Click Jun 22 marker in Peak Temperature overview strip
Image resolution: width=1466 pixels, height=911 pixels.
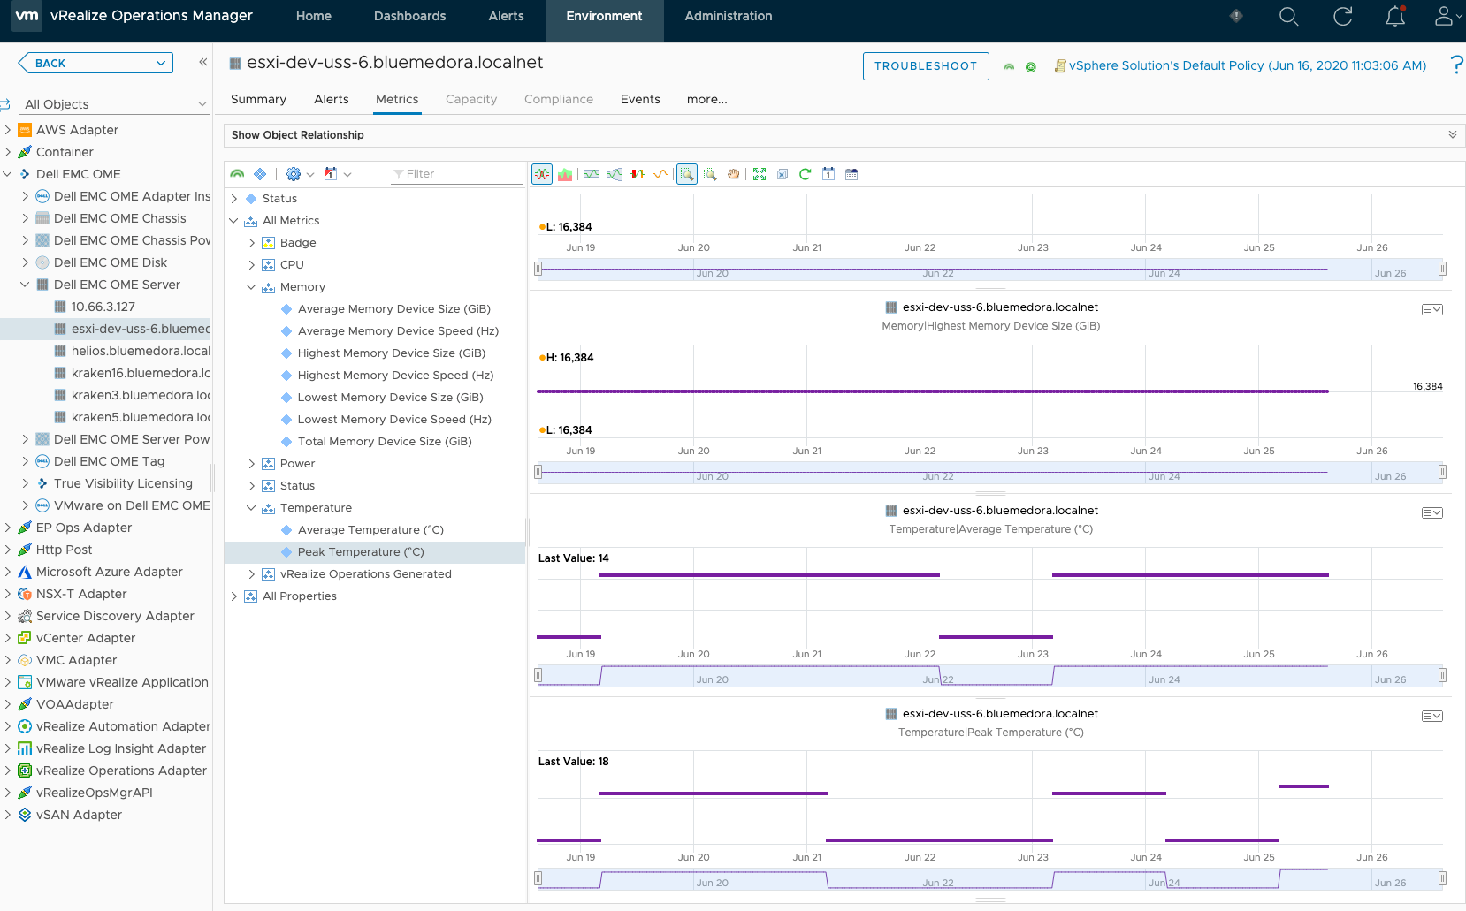click(x=938, y=883)
